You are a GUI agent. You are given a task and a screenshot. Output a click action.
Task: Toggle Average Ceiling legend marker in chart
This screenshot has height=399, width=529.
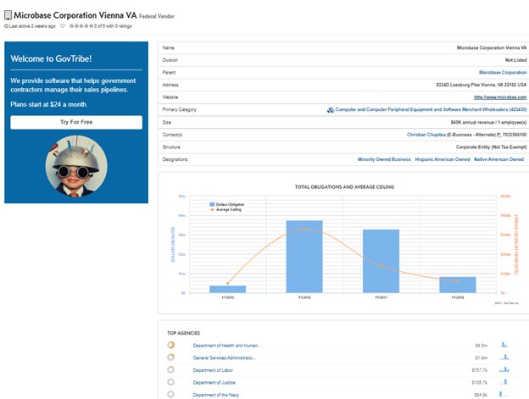(x=212, y=209)
